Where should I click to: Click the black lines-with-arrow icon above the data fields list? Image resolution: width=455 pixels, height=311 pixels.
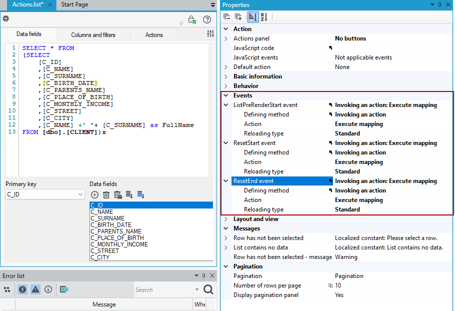[x=129, y=195]
